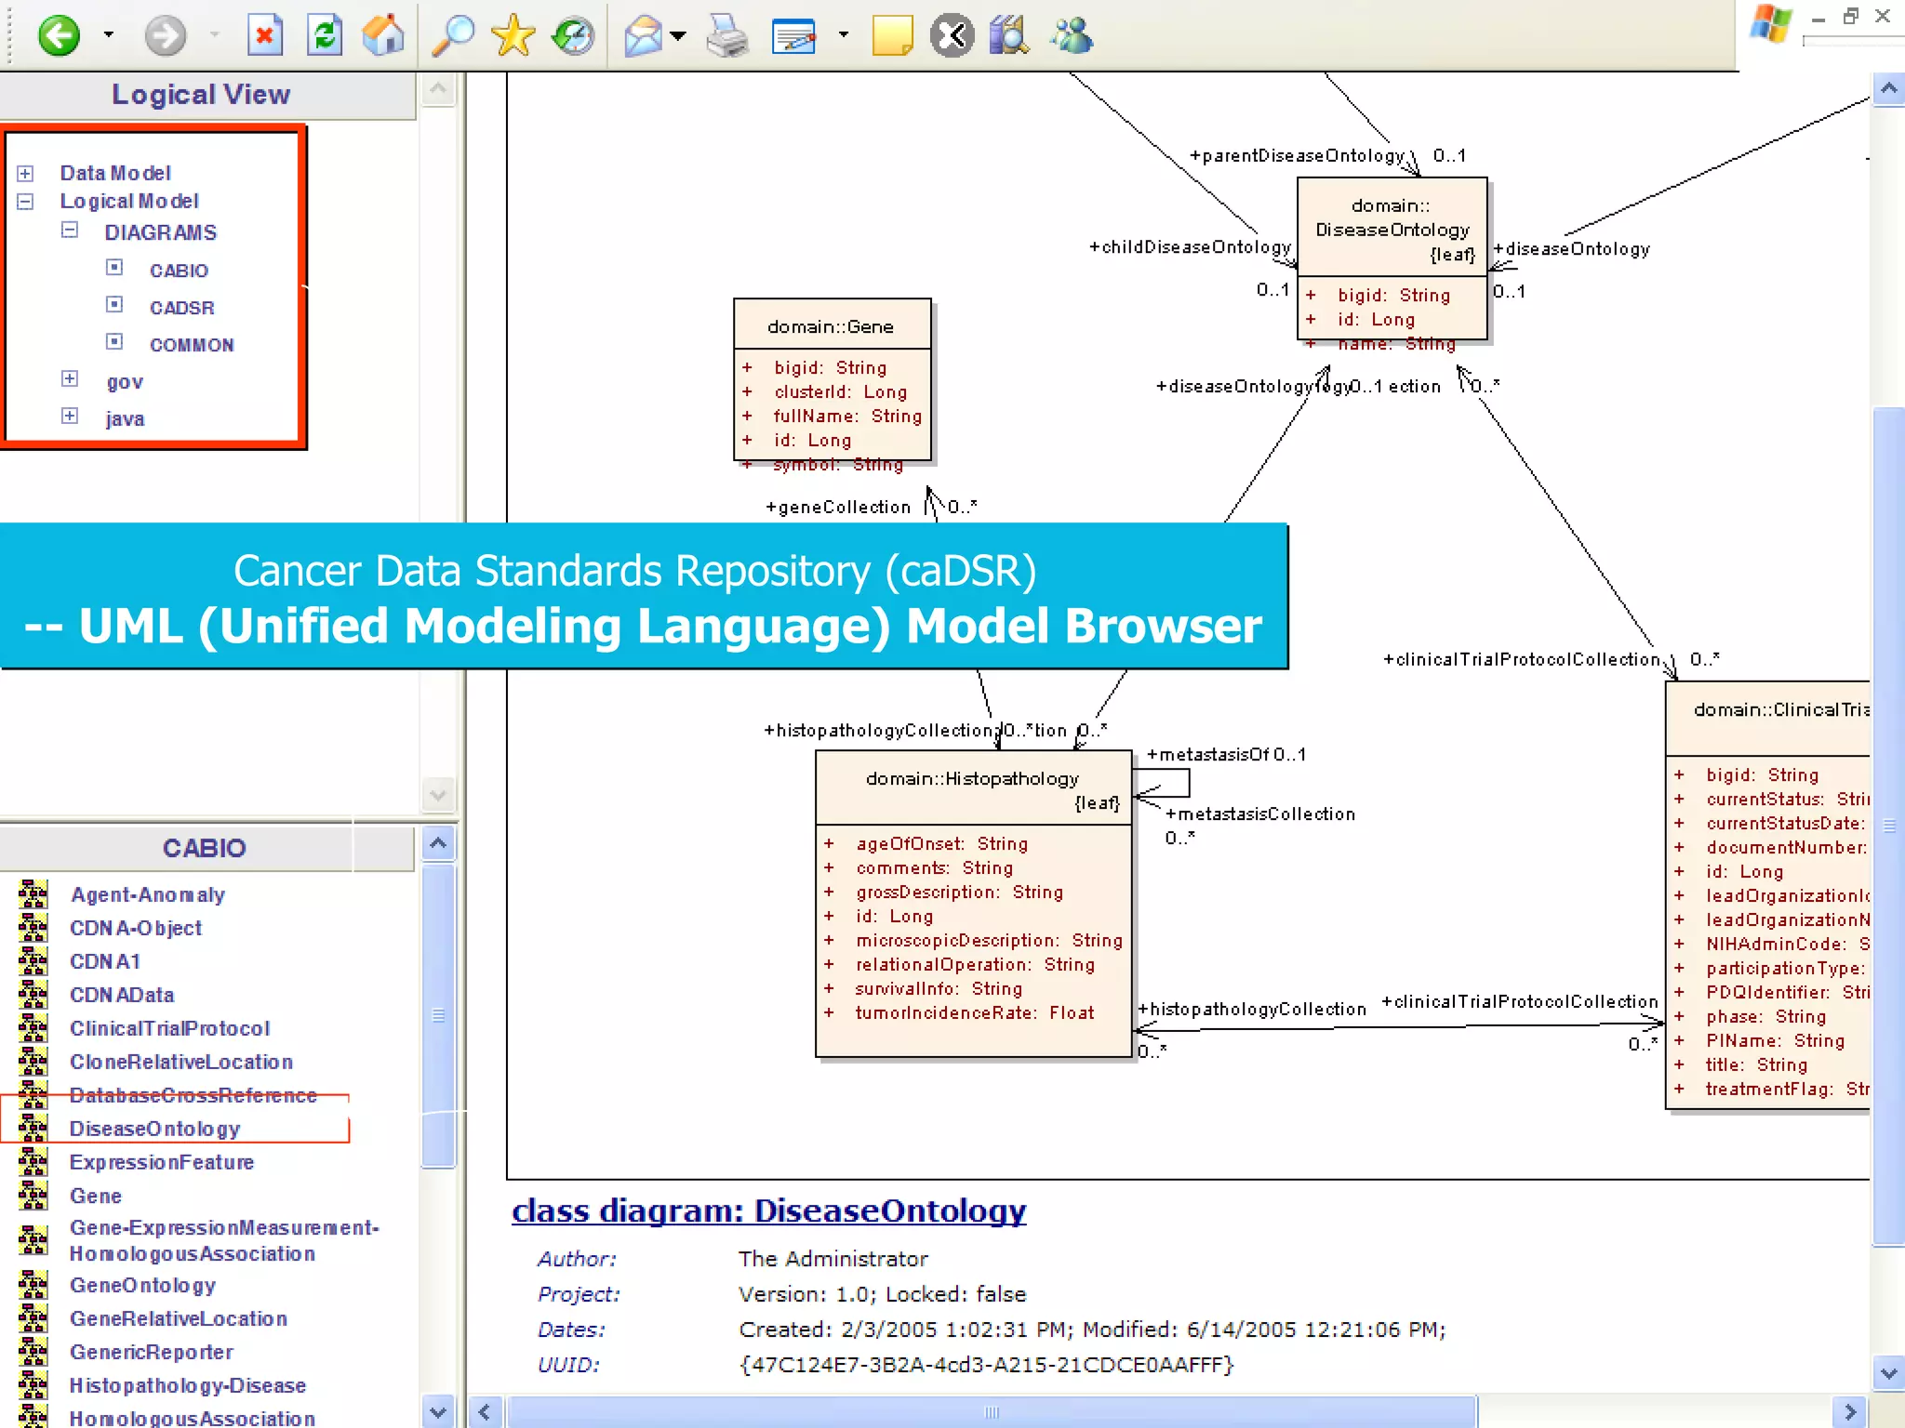Open the Messenger people icon
Viewport: 1905px width, 1428px height.
coord(1072,35)
